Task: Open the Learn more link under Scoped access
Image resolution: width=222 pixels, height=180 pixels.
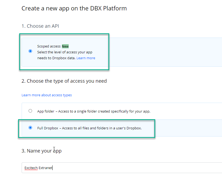Action: point(86,58)
